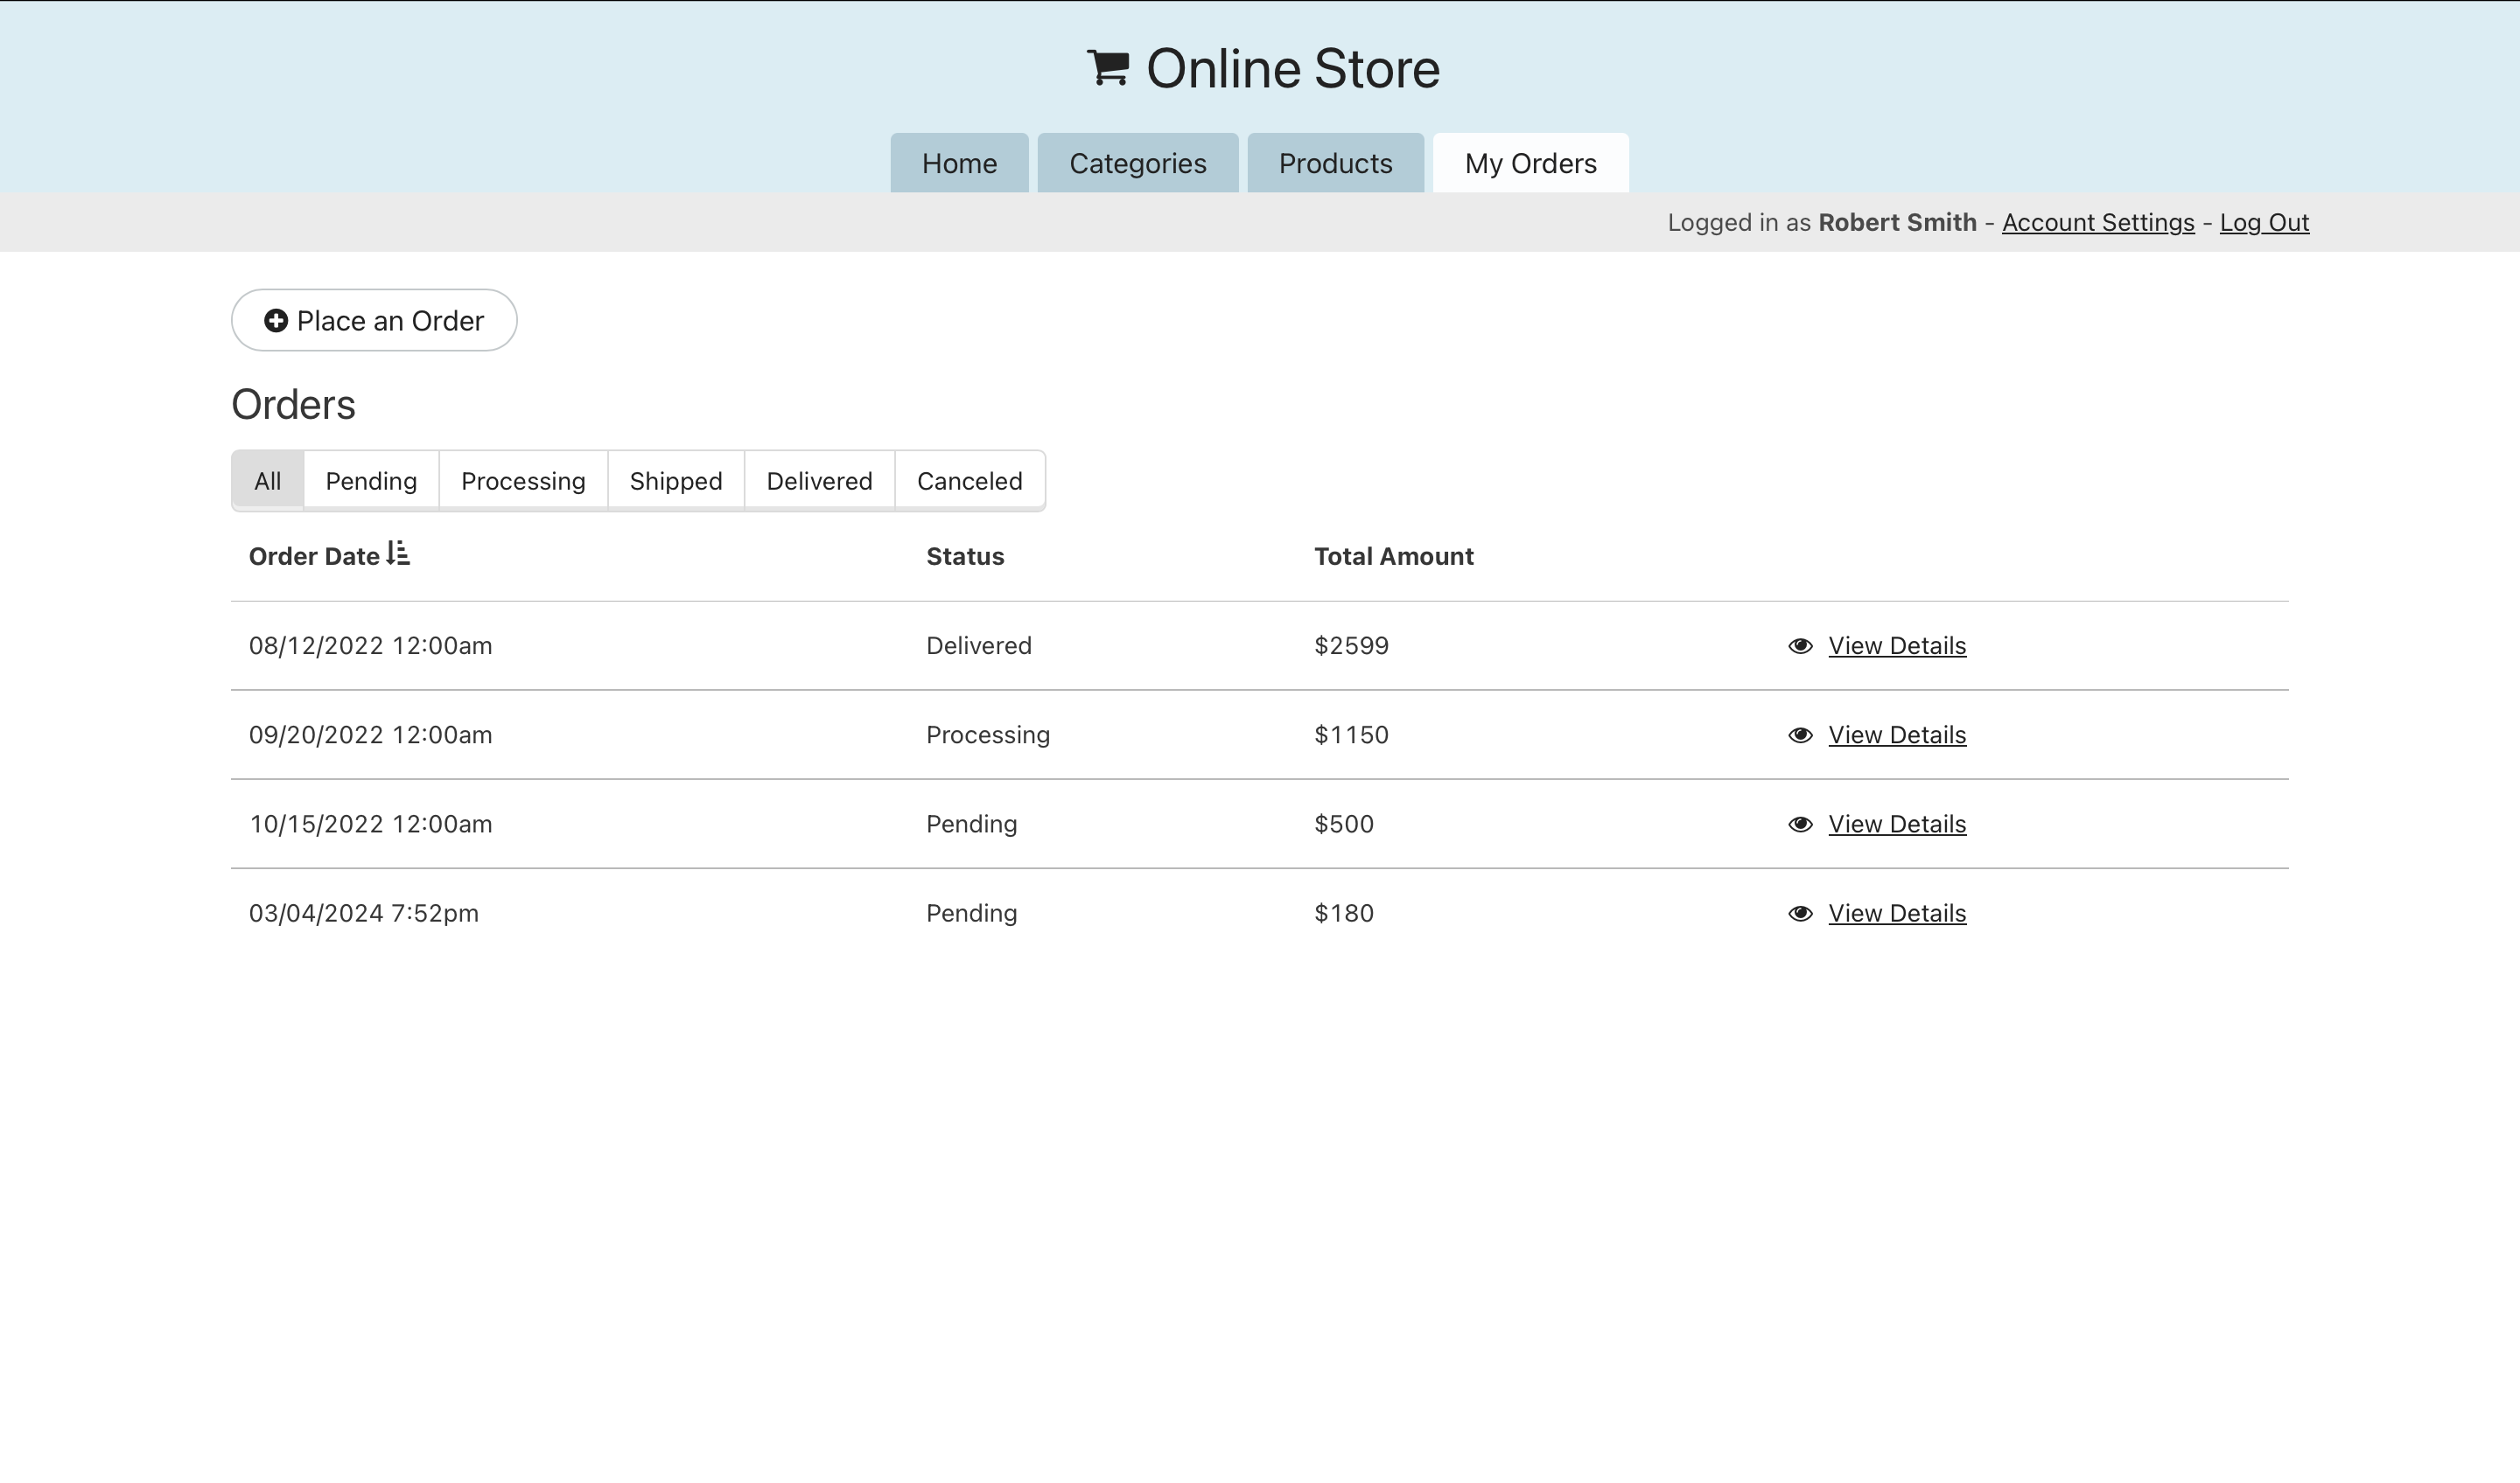Click the plus icon in Place an Order
This screenshot has width=2520, height=1483.
276,321
